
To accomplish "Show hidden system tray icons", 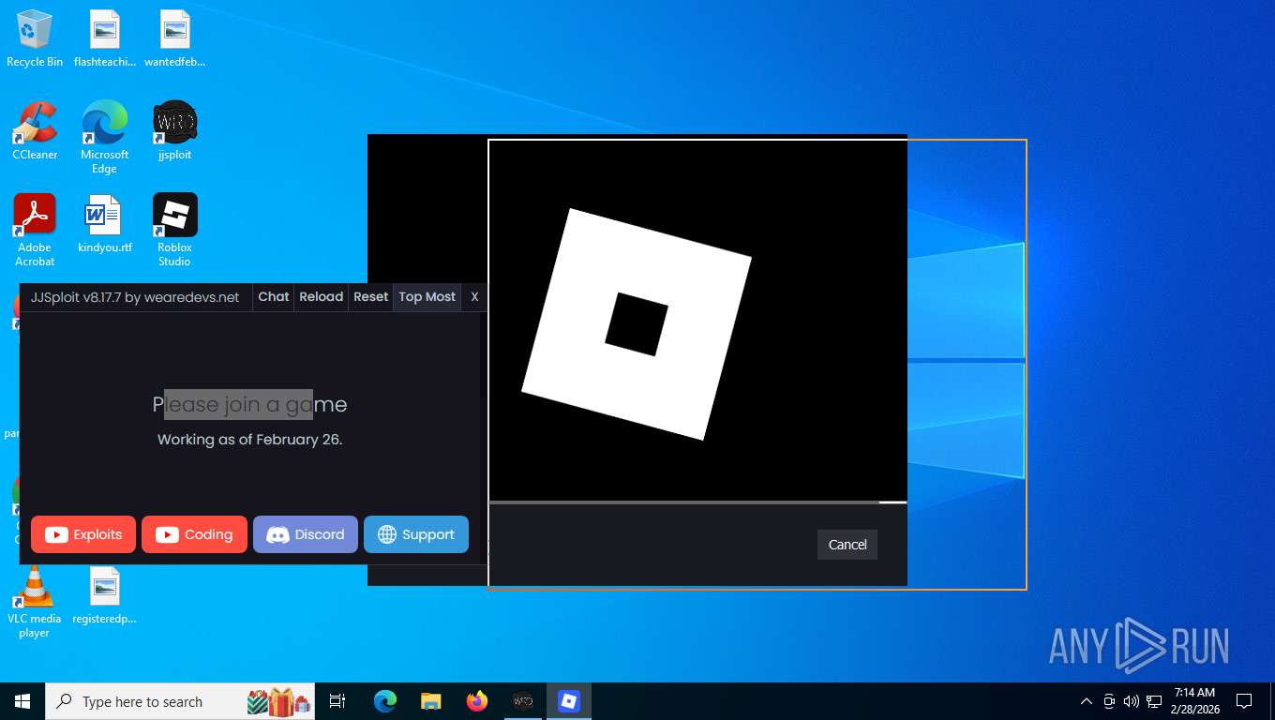I will click(x=1087, y=701).
